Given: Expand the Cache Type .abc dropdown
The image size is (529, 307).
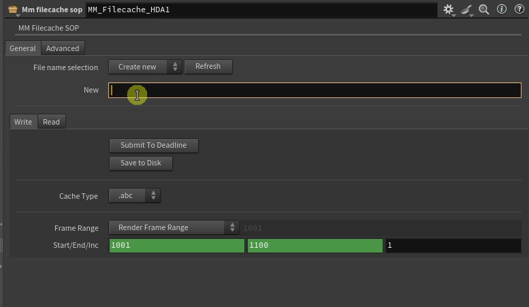Looking at the screenshot, I should click(x=134, y=196).
